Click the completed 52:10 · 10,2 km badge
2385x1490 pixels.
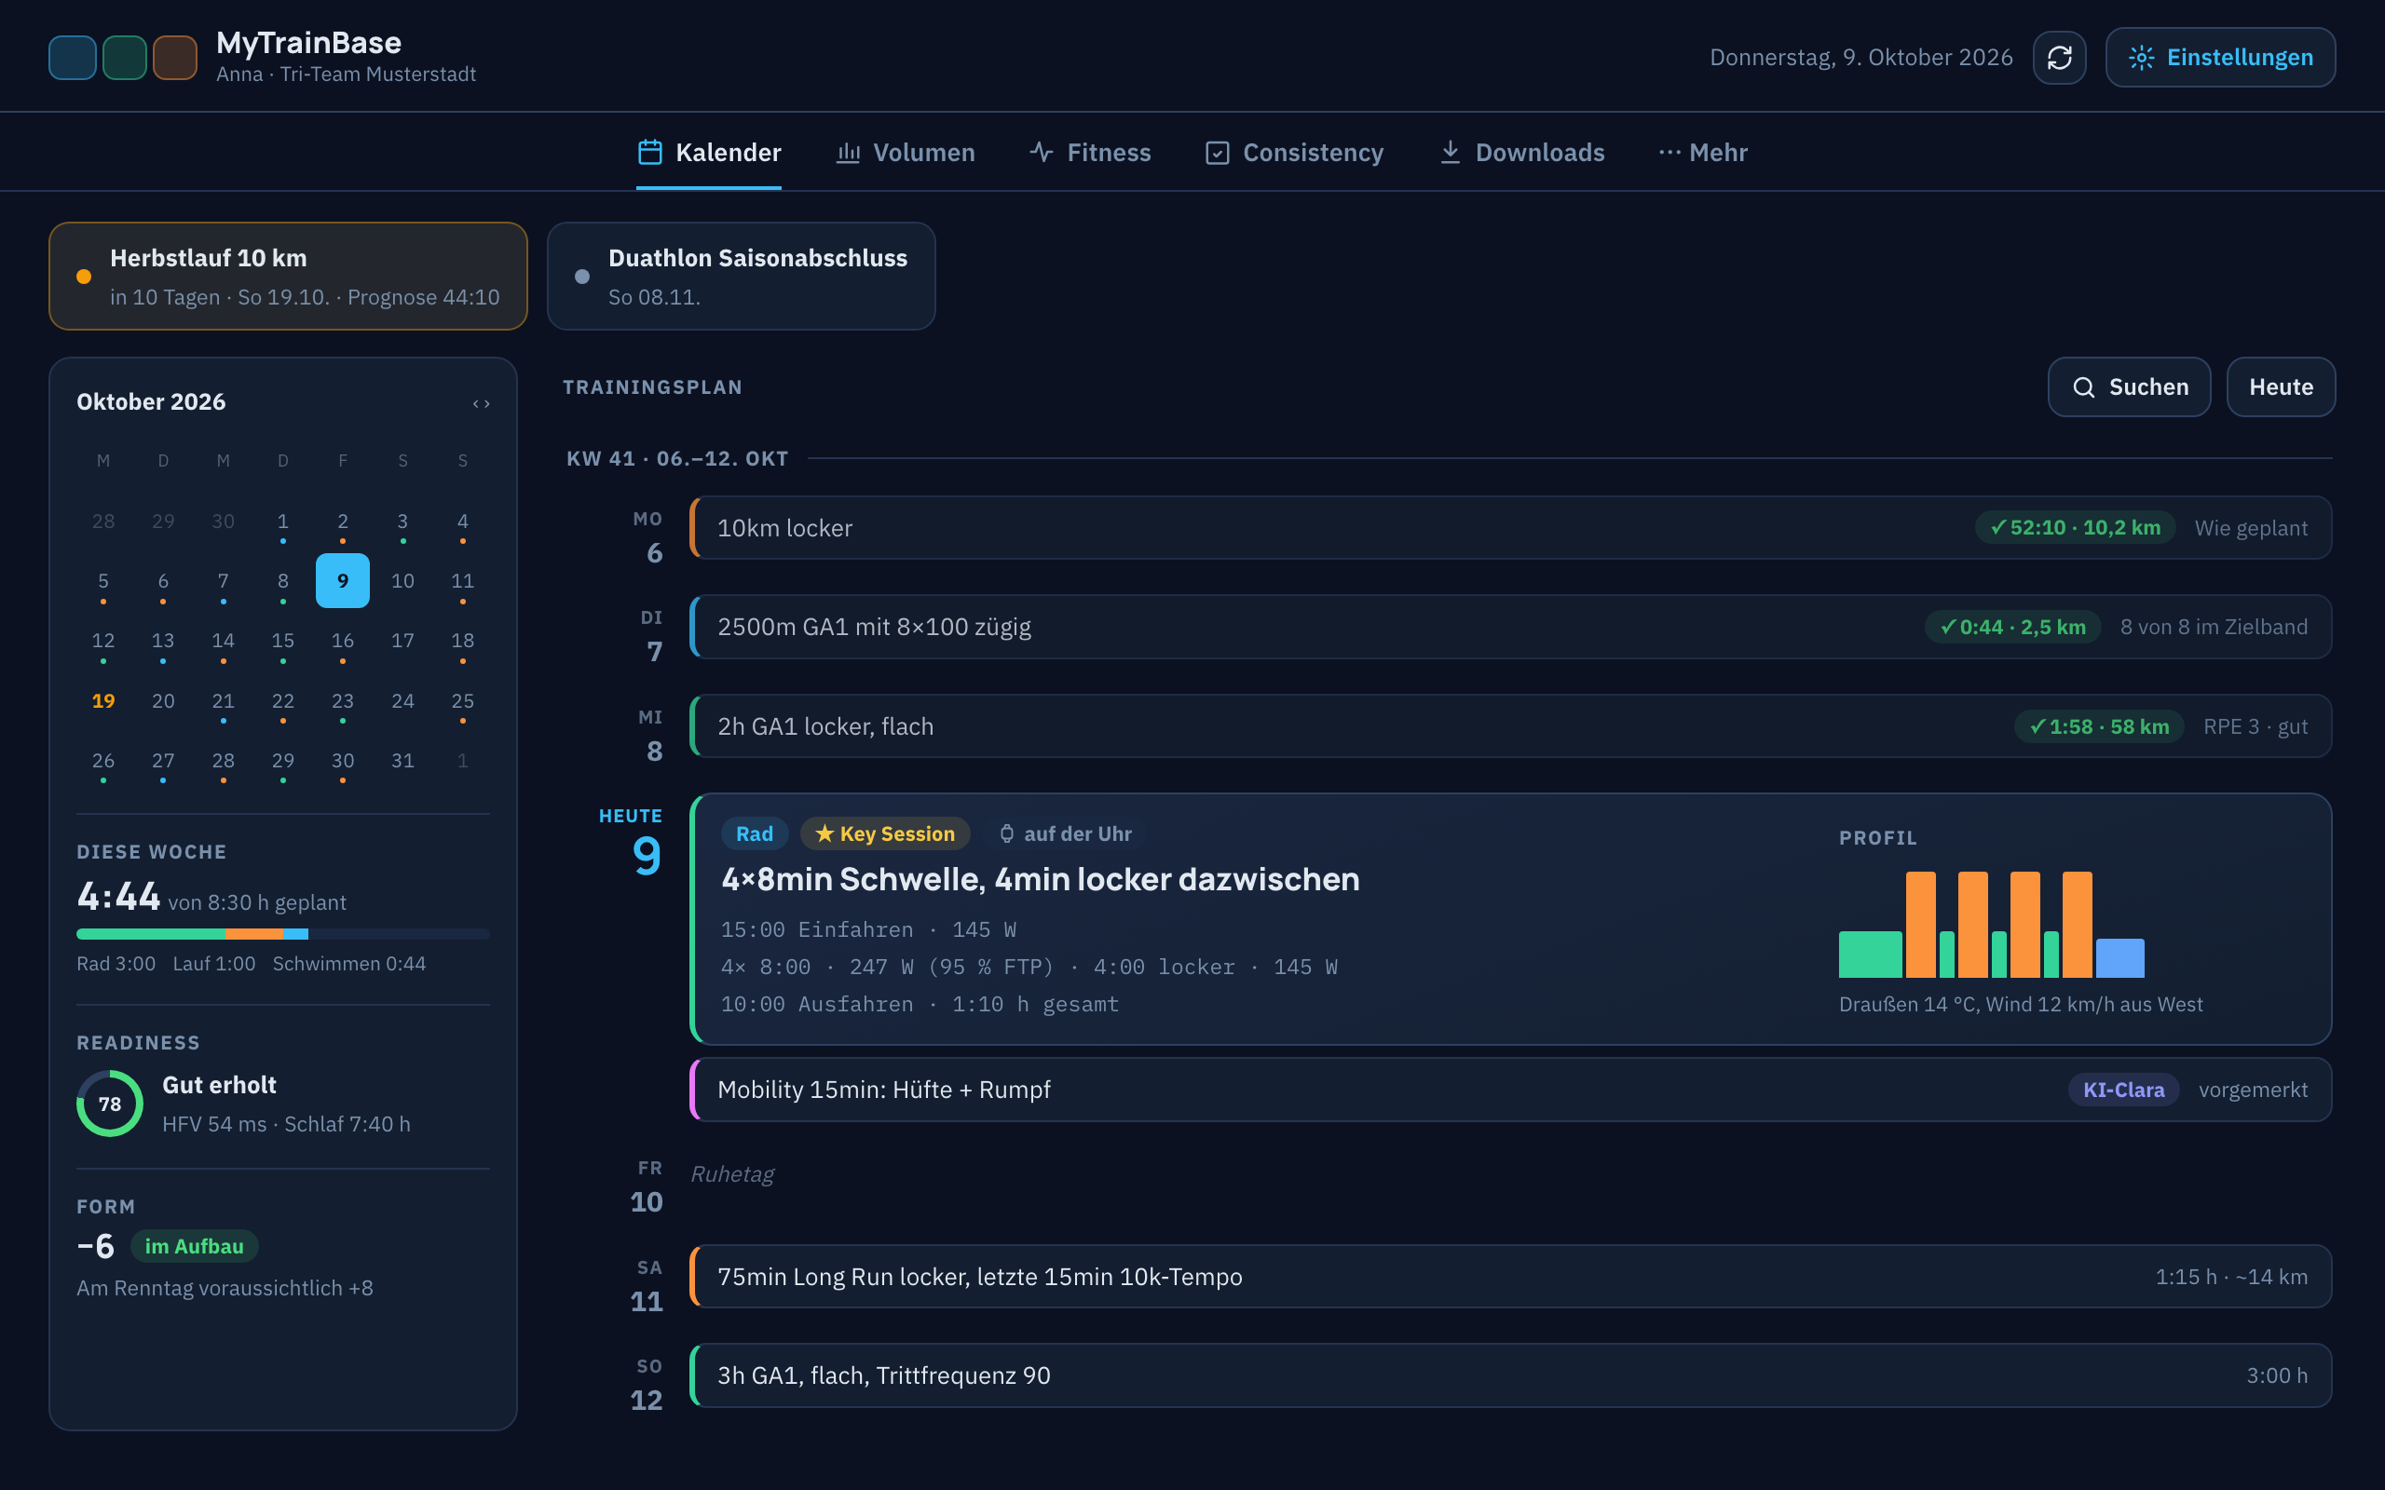2075,528
